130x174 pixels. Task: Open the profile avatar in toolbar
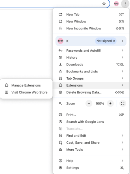click(x=116, y=4)
